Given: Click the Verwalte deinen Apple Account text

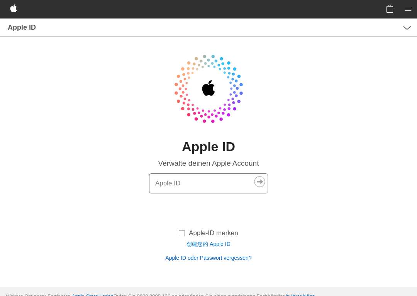Looking at the screenshot, I should [208, 163].
